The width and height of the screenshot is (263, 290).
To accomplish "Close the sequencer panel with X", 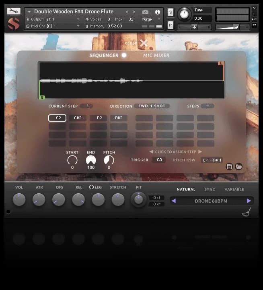I will [144, 43].
